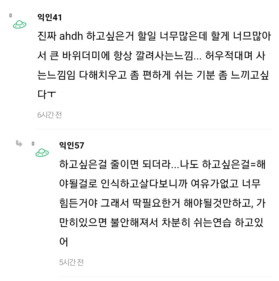Click the small gray marker beside 익인41's avatar
Viewport: 279px width, 281px height.
click(11, 15)
